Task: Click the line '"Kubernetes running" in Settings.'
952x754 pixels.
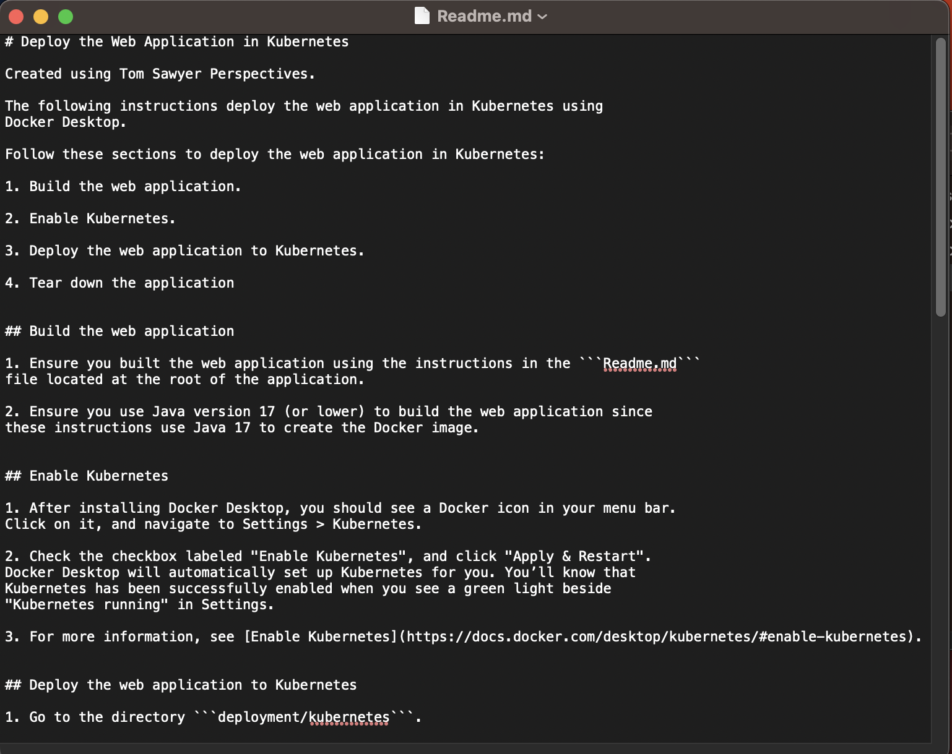Action: 139,605
